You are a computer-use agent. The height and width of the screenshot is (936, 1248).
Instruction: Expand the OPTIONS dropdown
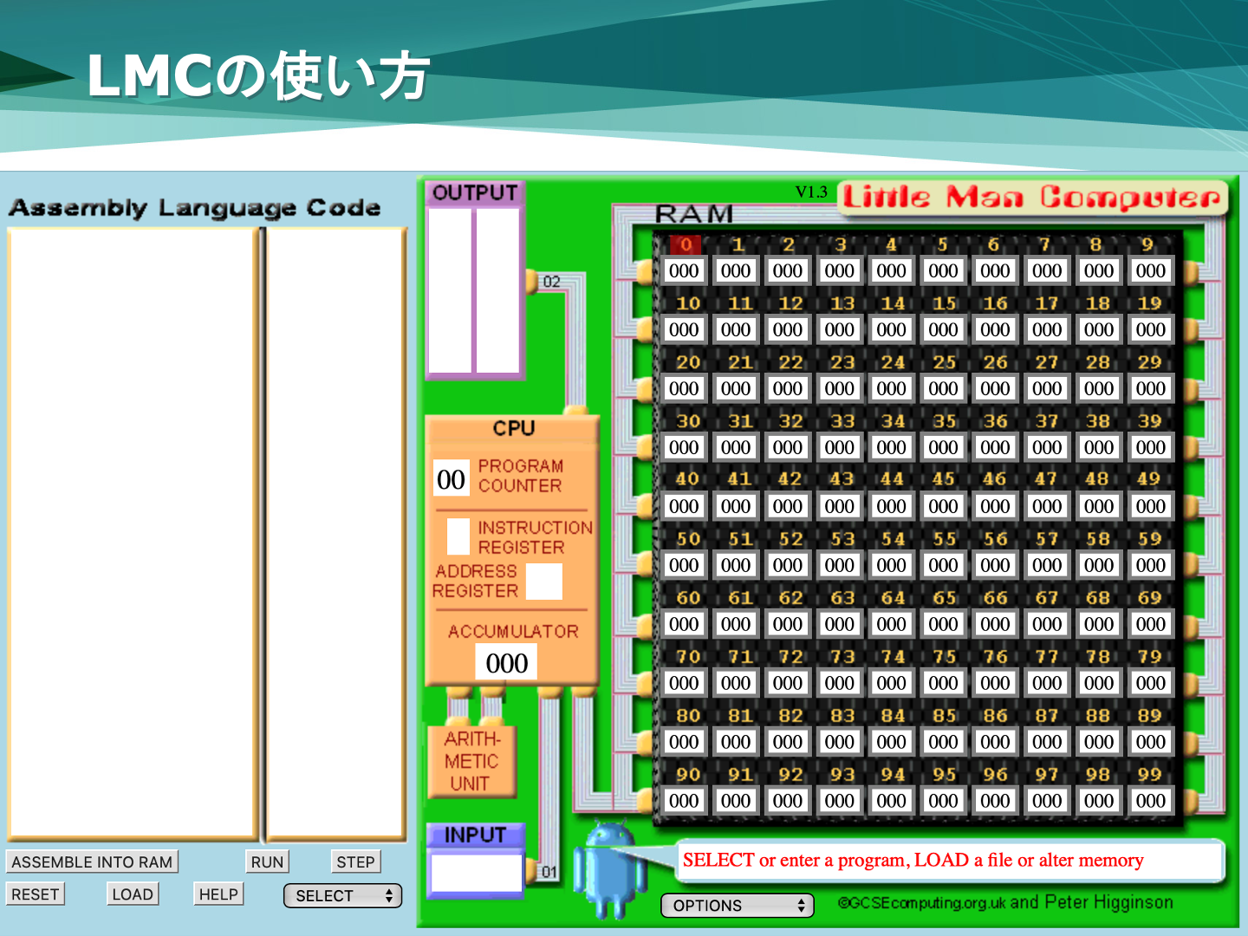[738, 906]
